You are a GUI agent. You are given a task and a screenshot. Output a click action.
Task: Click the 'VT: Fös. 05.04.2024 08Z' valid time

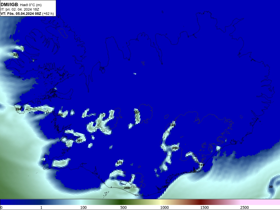point(21,13)
